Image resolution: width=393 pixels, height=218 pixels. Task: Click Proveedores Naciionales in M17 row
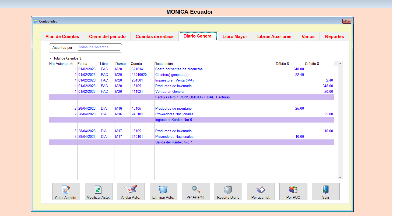point(174,137)
